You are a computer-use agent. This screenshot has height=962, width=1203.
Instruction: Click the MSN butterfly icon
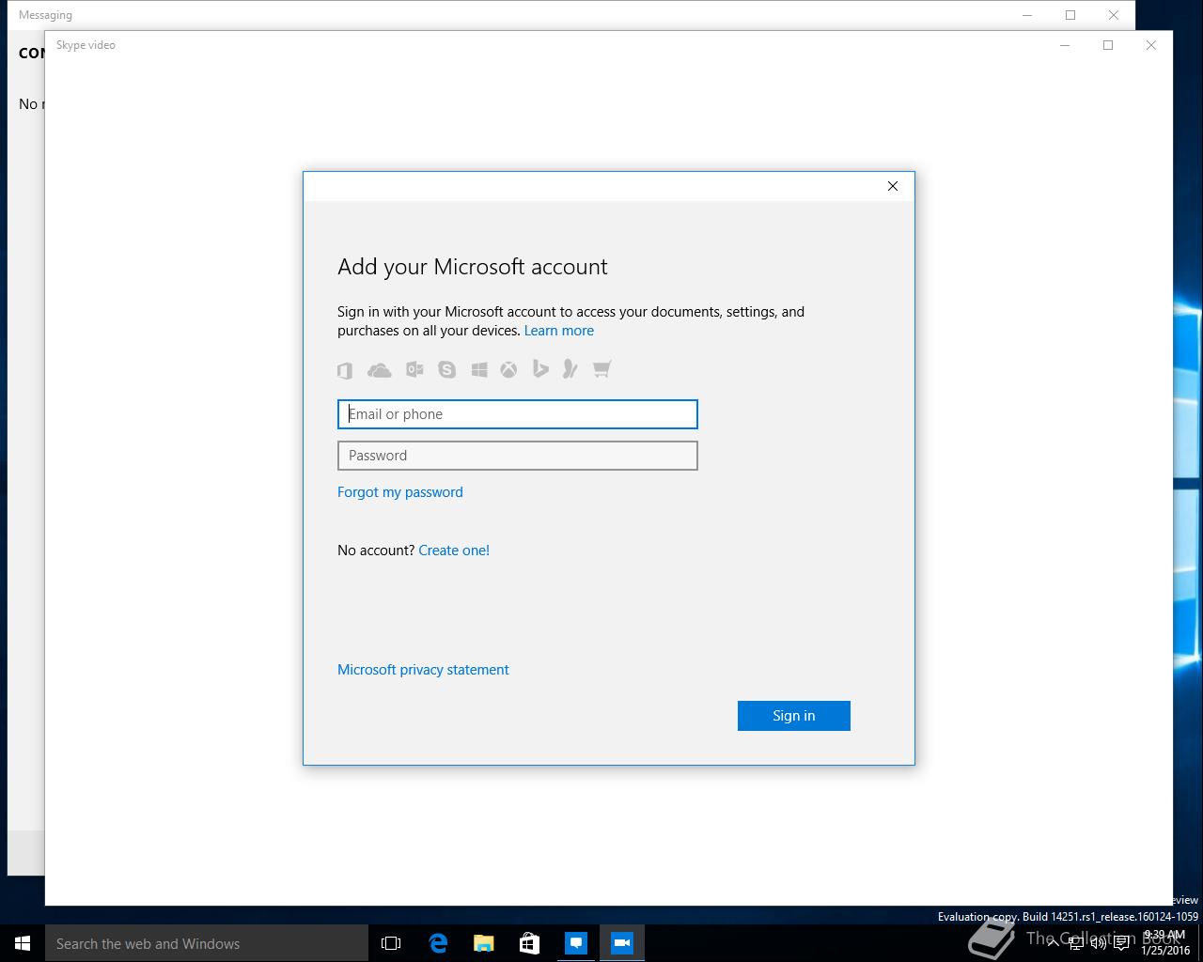tap(570, 369)
